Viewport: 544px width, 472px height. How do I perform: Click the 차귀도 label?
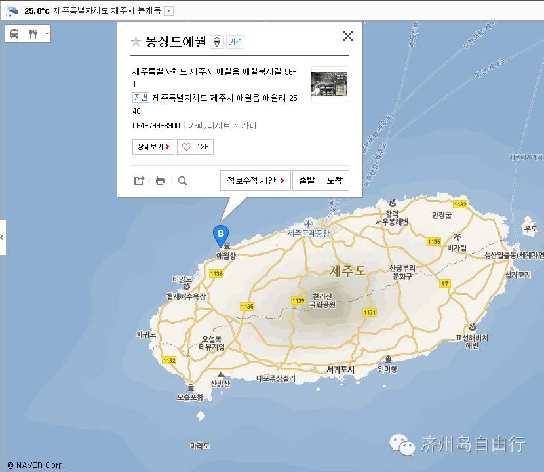[146, 334]
